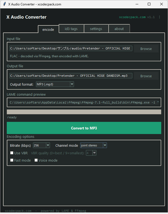Browse for the output file location

pos(146,76)
